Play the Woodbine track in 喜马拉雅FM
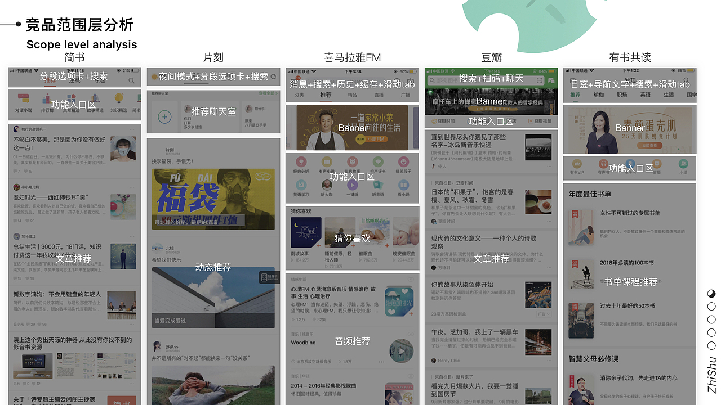The height and width of the screenshot is (405, 721). (401, 351)
